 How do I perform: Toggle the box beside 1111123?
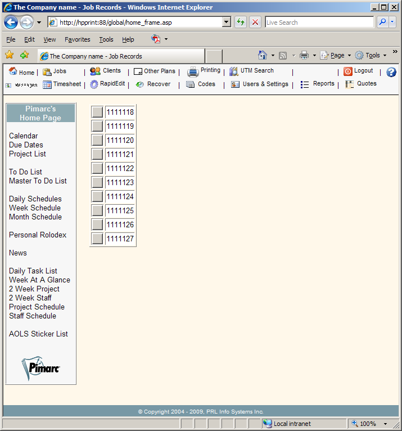[97, 182]
